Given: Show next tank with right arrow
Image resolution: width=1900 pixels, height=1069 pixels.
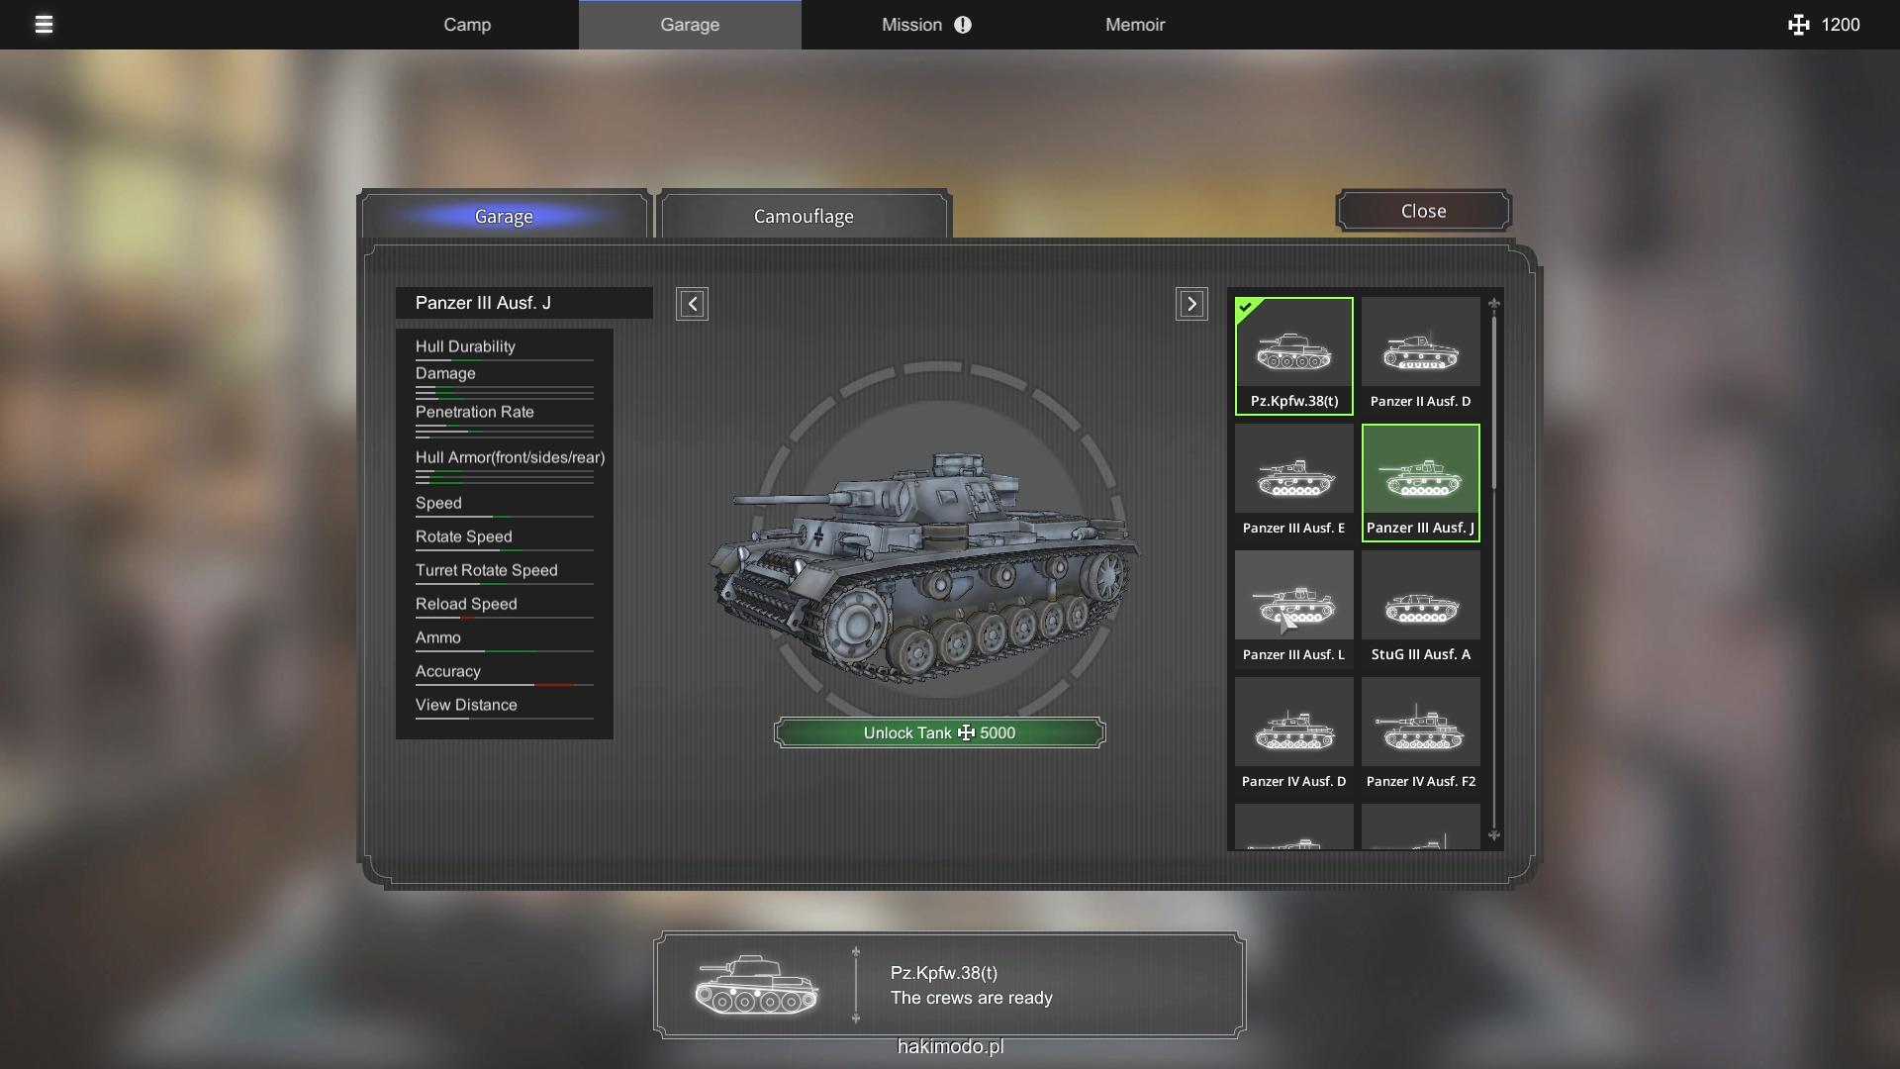Looking at the screenshot, I should [x=1191, y=304].
